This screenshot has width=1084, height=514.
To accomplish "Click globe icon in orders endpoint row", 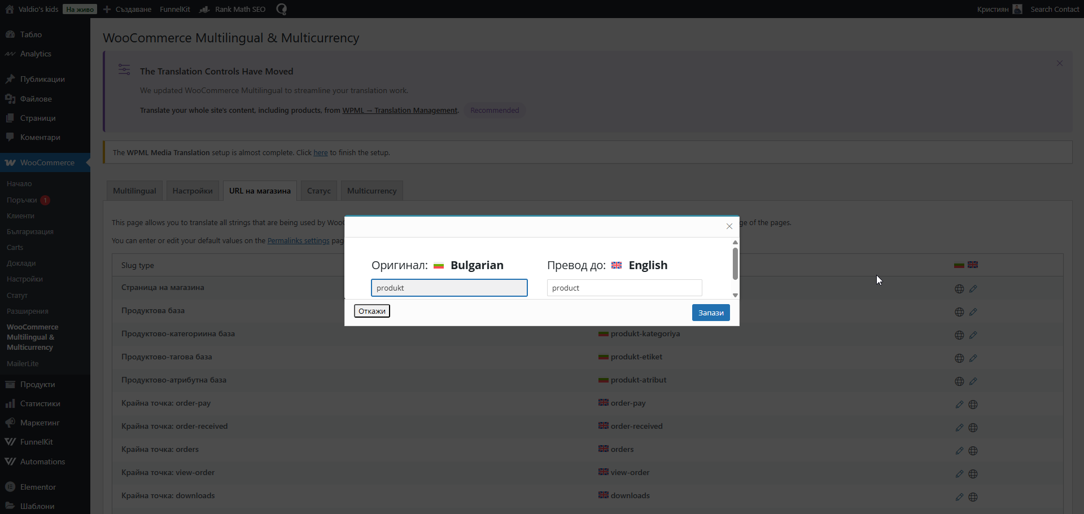I will [x=973, y=451].
